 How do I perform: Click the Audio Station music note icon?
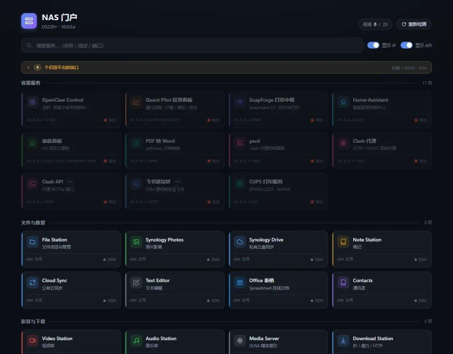point(136,341)
